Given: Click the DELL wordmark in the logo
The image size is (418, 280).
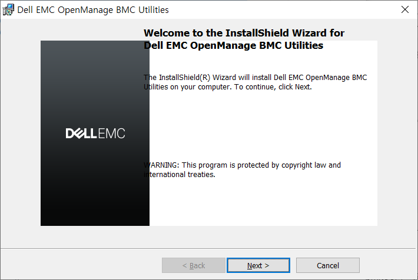Looking at the screenshot, I should pos(81,133).
